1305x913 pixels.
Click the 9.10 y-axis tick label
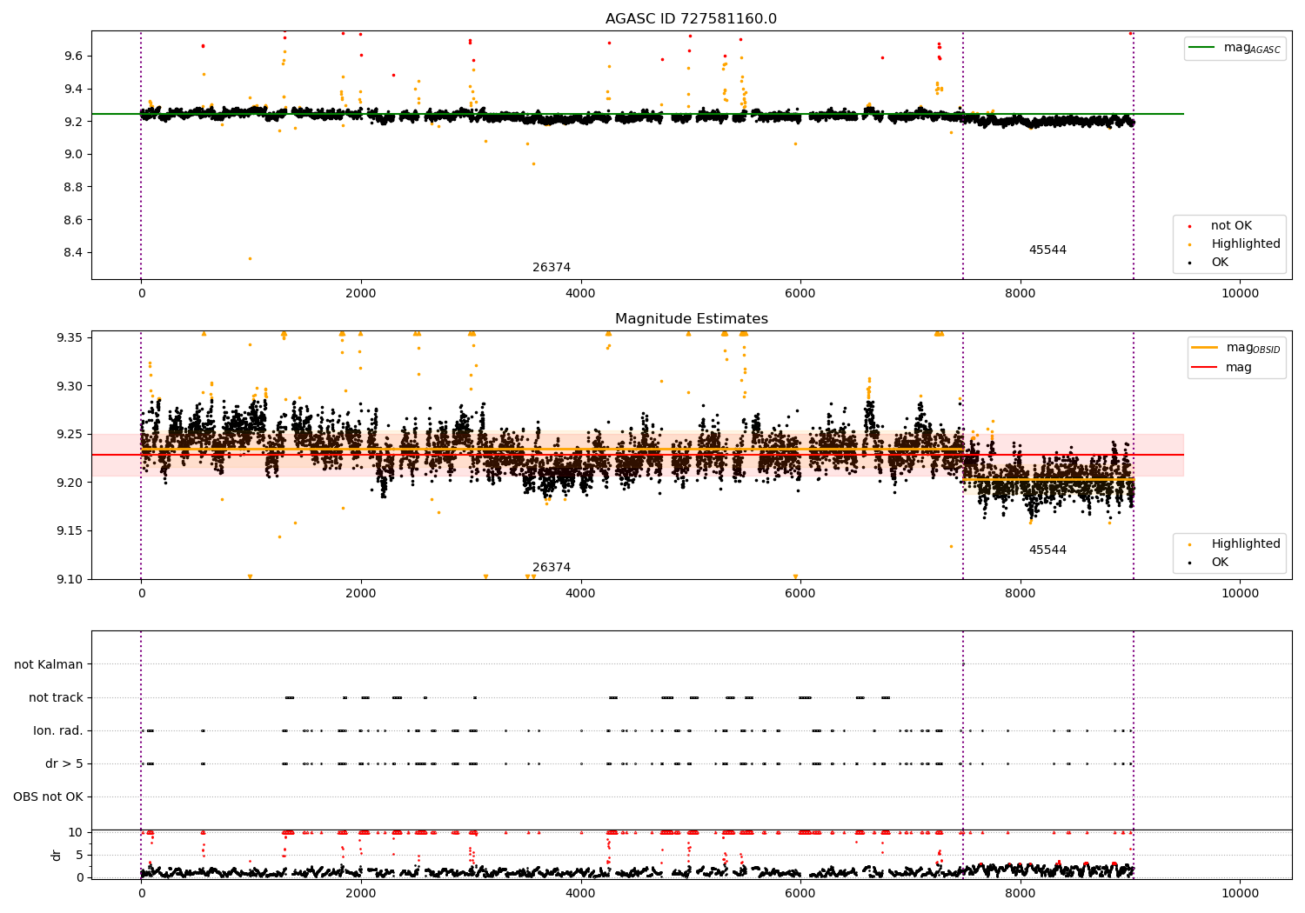70,580
